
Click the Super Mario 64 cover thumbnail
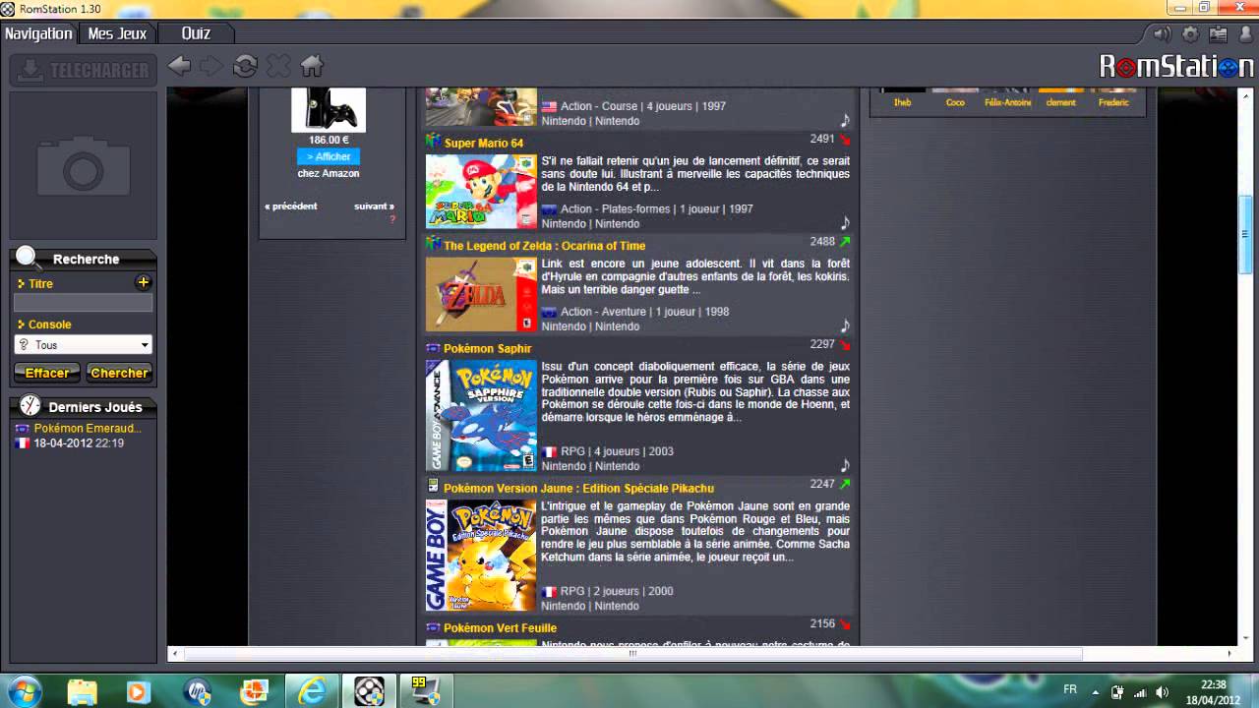(x=481, y=192)
